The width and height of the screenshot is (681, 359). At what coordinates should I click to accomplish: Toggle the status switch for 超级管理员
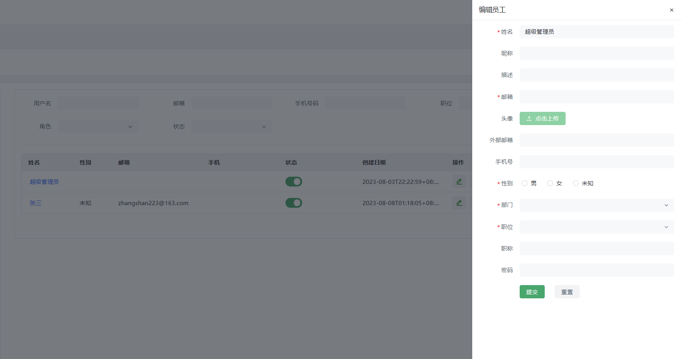[294, 182]
